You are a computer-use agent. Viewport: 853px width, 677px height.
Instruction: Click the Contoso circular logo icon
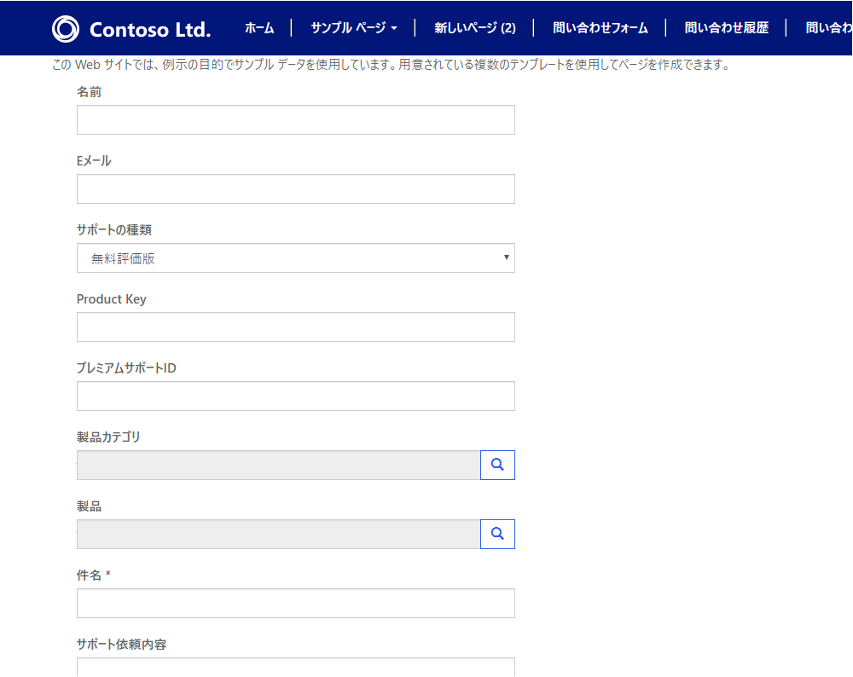66,29
